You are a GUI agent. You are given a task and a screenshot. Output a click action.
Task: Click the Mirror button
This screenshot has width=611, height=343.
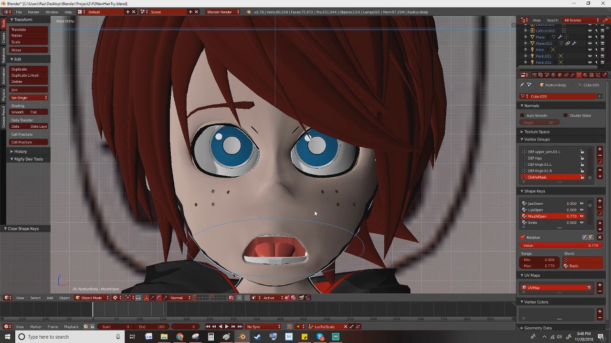click(x=29, y=50)
